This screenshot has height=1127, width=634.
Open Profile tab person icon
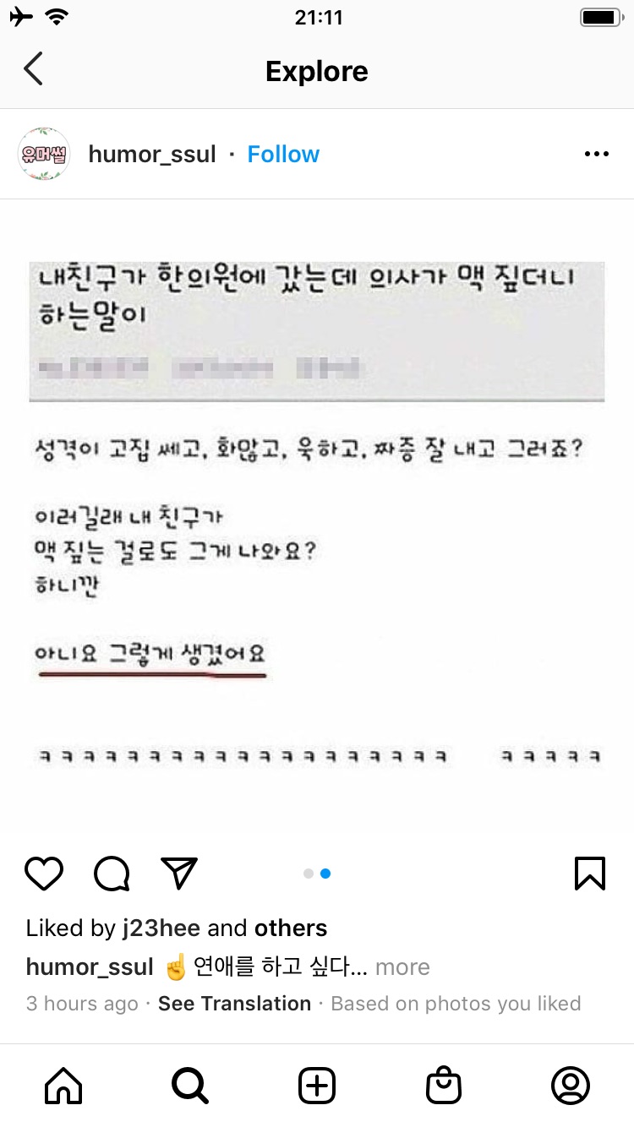[x=571, y=1086]
